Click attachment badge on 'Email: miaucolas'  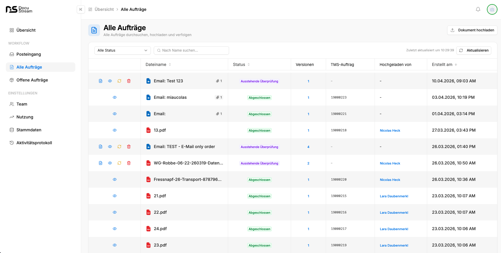click(x=219, y=97)
